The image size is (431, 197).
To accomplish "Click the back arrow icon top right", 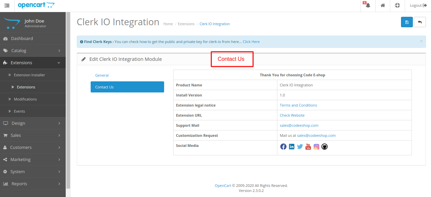I will (x=420, y=22).
